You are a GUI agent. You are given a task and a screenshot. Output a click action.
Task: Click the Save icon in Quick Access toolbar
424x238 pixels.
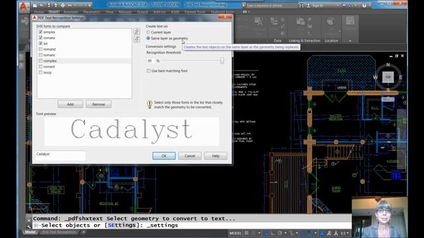tap(48, 5)
